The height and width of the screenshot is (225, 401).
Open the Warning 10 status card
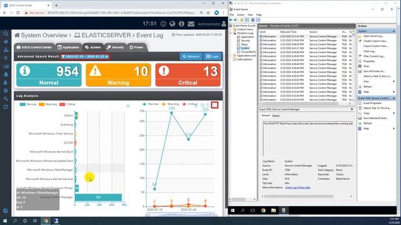coord(118,75)
